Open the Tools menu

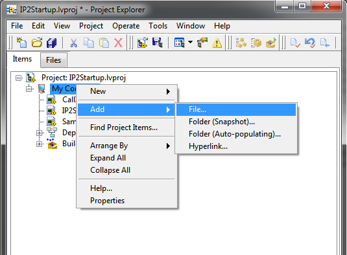[x=158, y=26]
